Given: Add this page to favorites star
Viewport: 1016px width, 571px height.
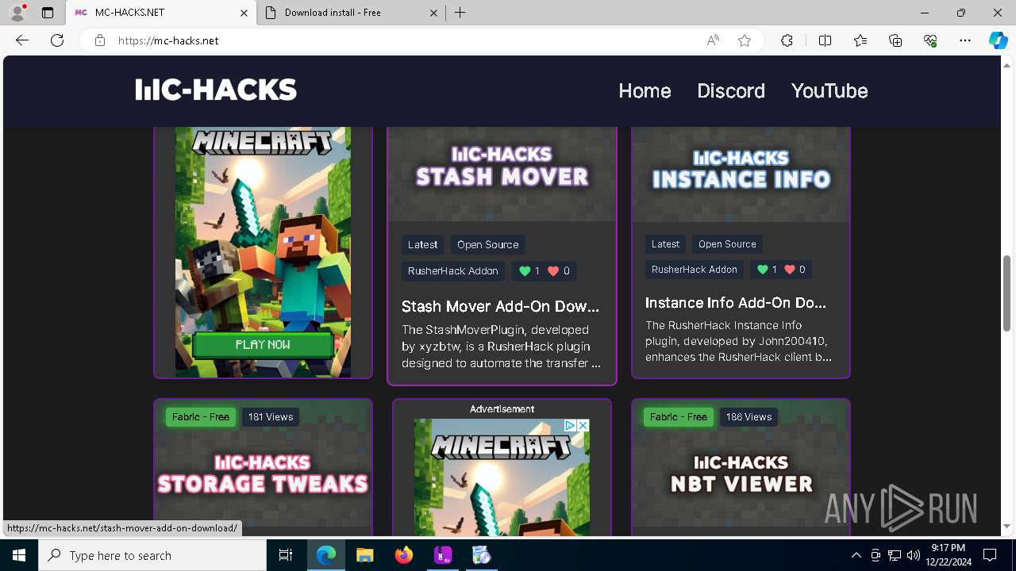Looking at the screenshot, I should [745, 40].
